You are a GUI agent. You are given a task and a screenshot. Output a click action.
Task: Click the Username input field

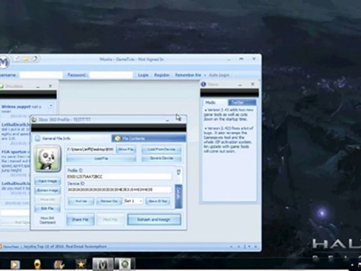coord(41,75)
